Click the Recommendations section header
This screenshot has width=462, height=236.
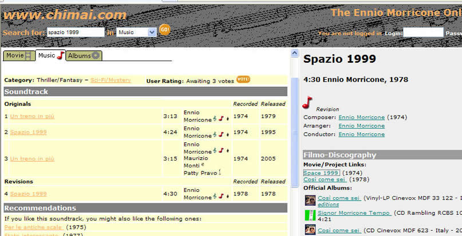(x=145, y=208)
